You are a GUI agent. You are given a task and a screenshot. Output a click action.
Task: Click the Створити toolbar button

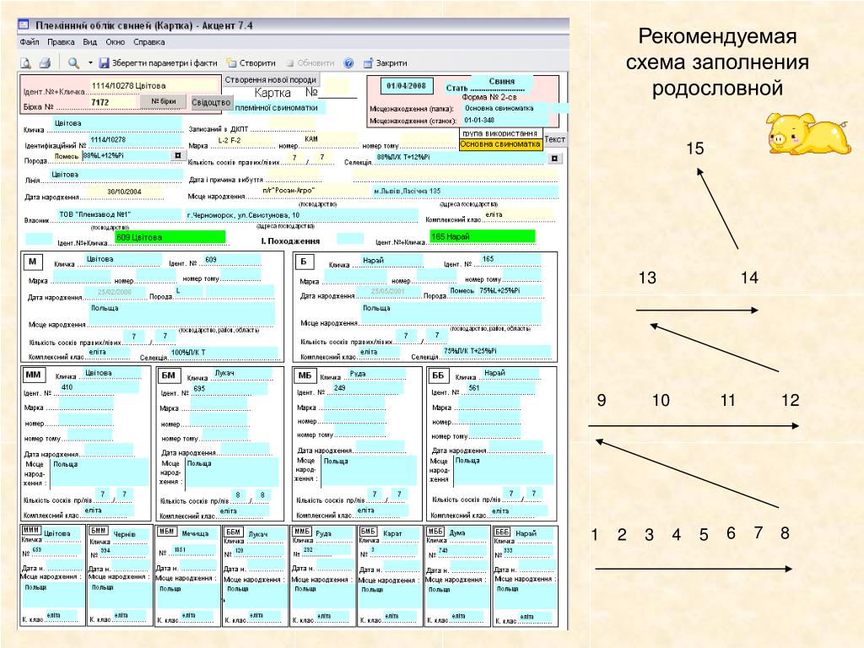[251, 62]
